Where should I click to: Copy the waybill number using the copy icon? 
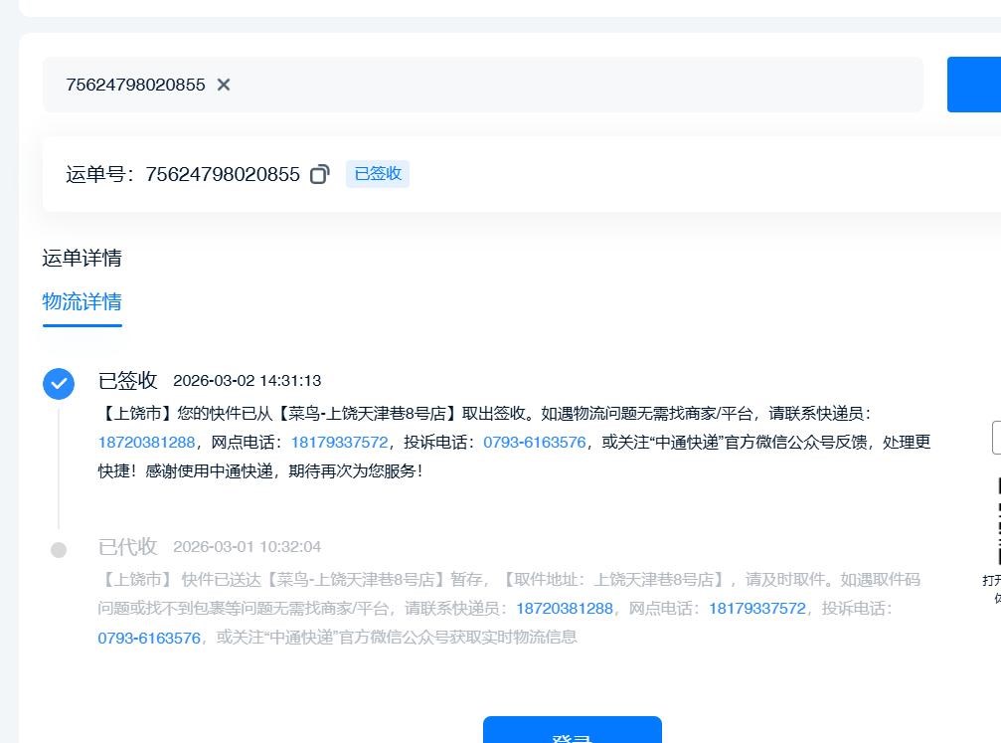click(319, 175)
